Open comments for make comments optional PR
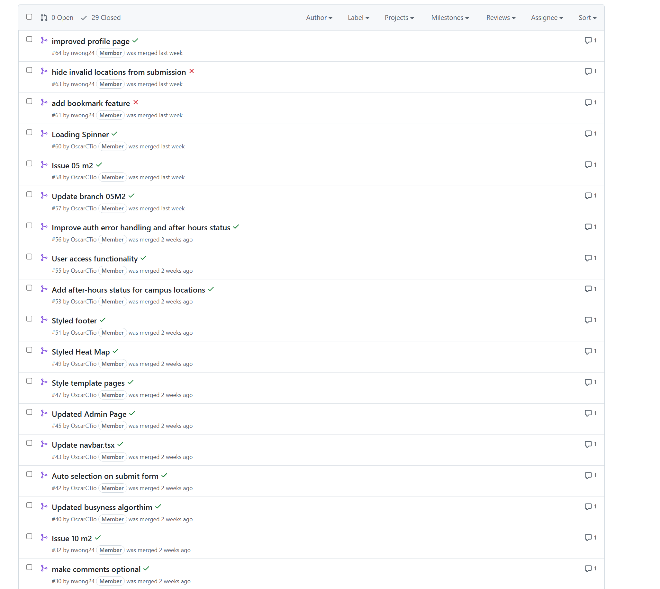The width and height of the screenshot is (660, 589). tap(590, 569)
